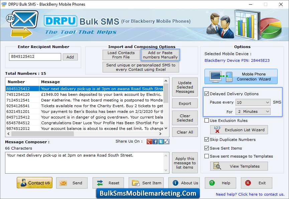Click the Need help contact link
This screenshot has height=199, width=289.
pos(250,194)
